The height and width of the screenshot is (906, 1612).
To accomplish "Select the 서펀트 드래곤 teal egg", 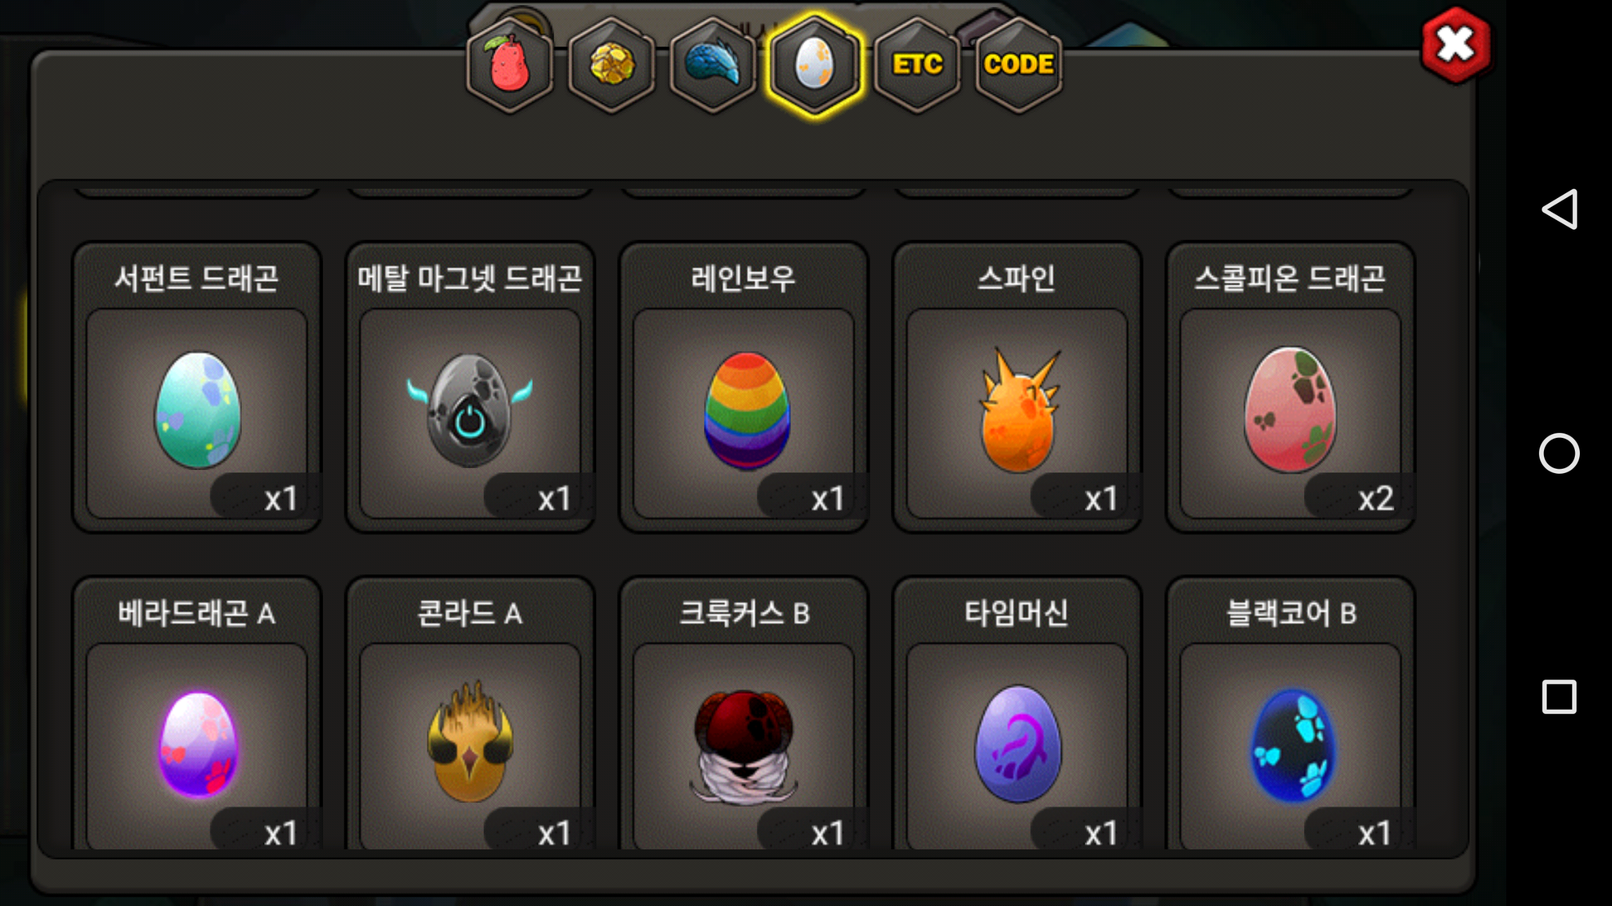I will click(x=197, y=388).
